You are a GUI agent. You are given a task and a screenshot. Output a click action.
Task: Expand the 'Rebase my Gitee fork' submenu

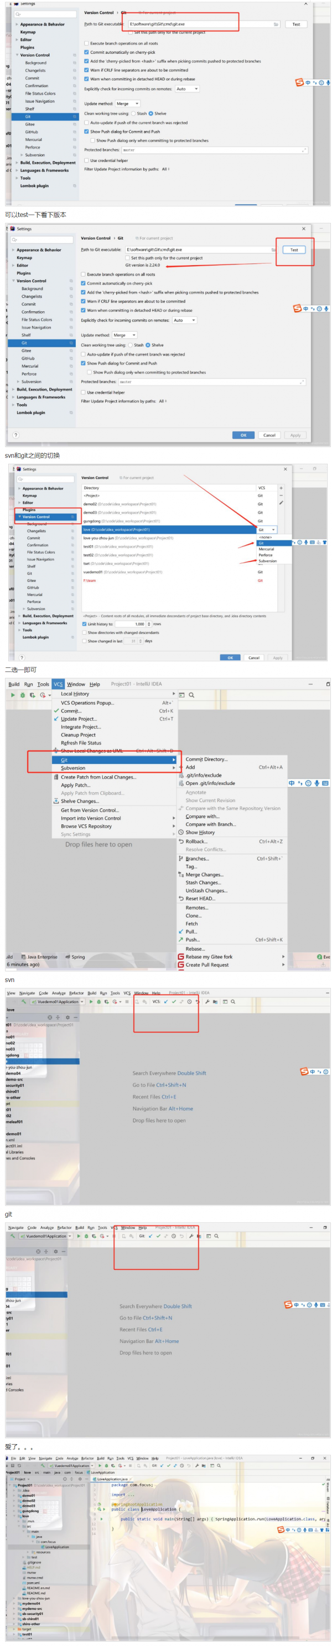pos(283,956)
